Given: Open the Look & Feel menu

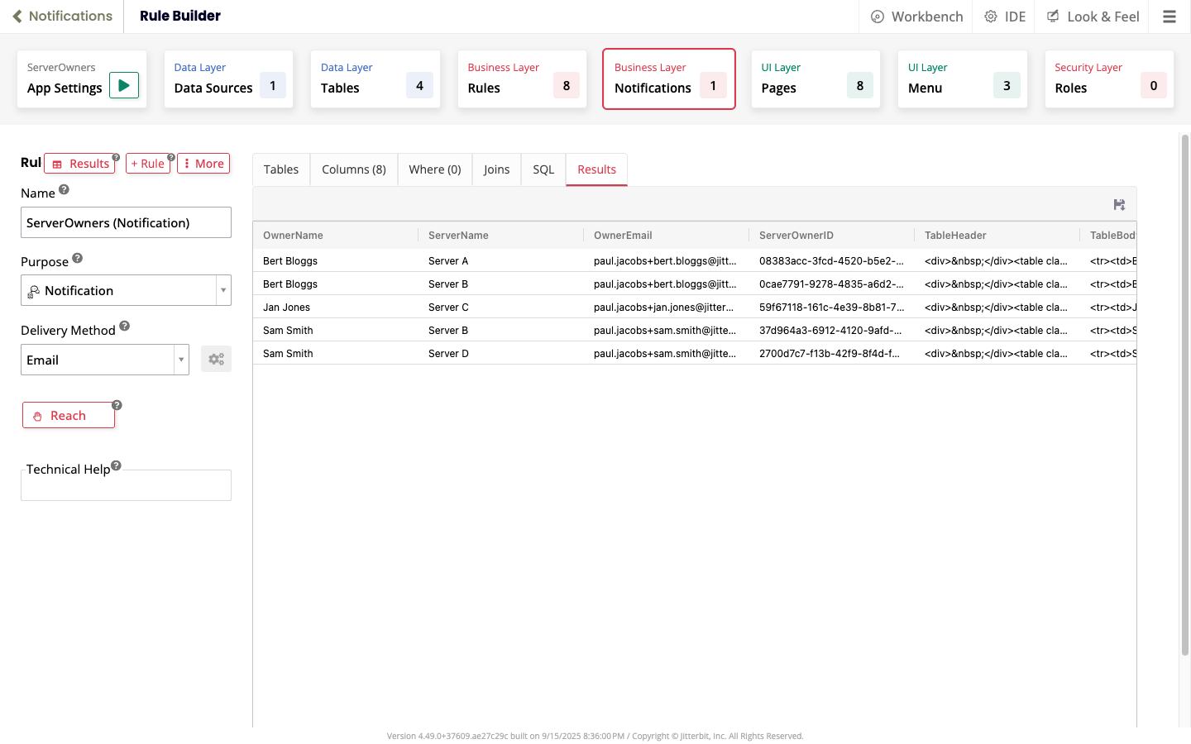Looking at the screenshot, I should [x=1091, y=16].
